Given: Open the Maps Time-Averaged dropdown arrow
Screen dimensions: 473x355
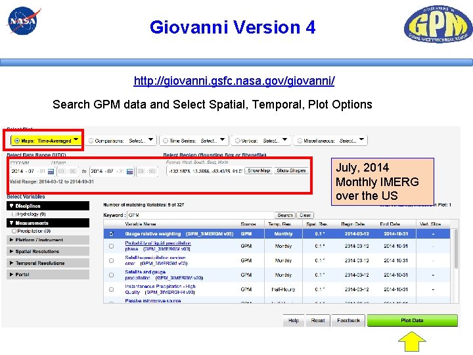Looking at the screenshot, I should (76, 140).
